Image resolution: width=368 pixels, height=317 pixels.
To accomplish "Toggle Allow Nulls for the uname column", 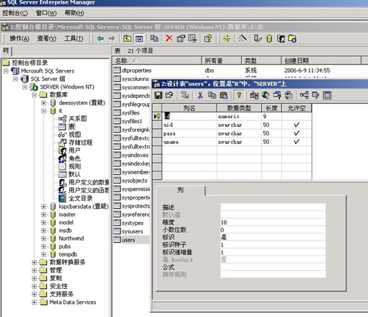I will pyautogui.click(x=297, y=142).
